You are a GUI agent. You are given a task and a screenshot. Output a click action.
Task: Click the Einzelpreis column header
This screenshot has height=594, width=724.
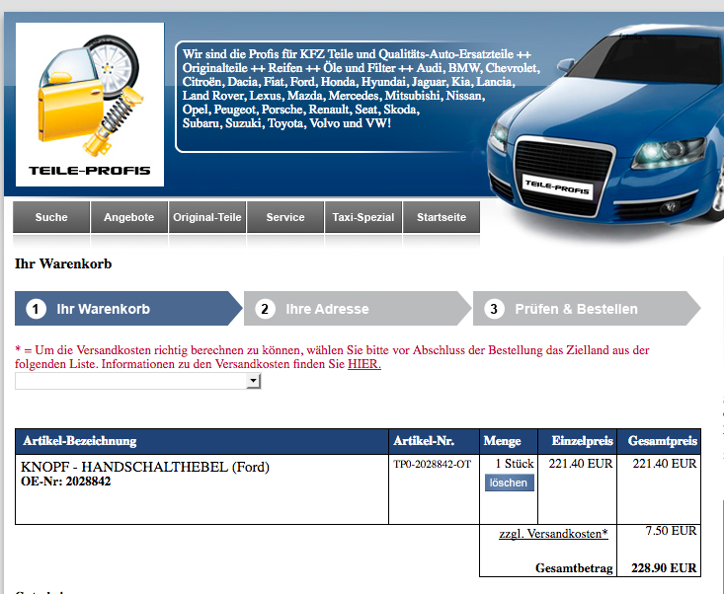(582, 441)
